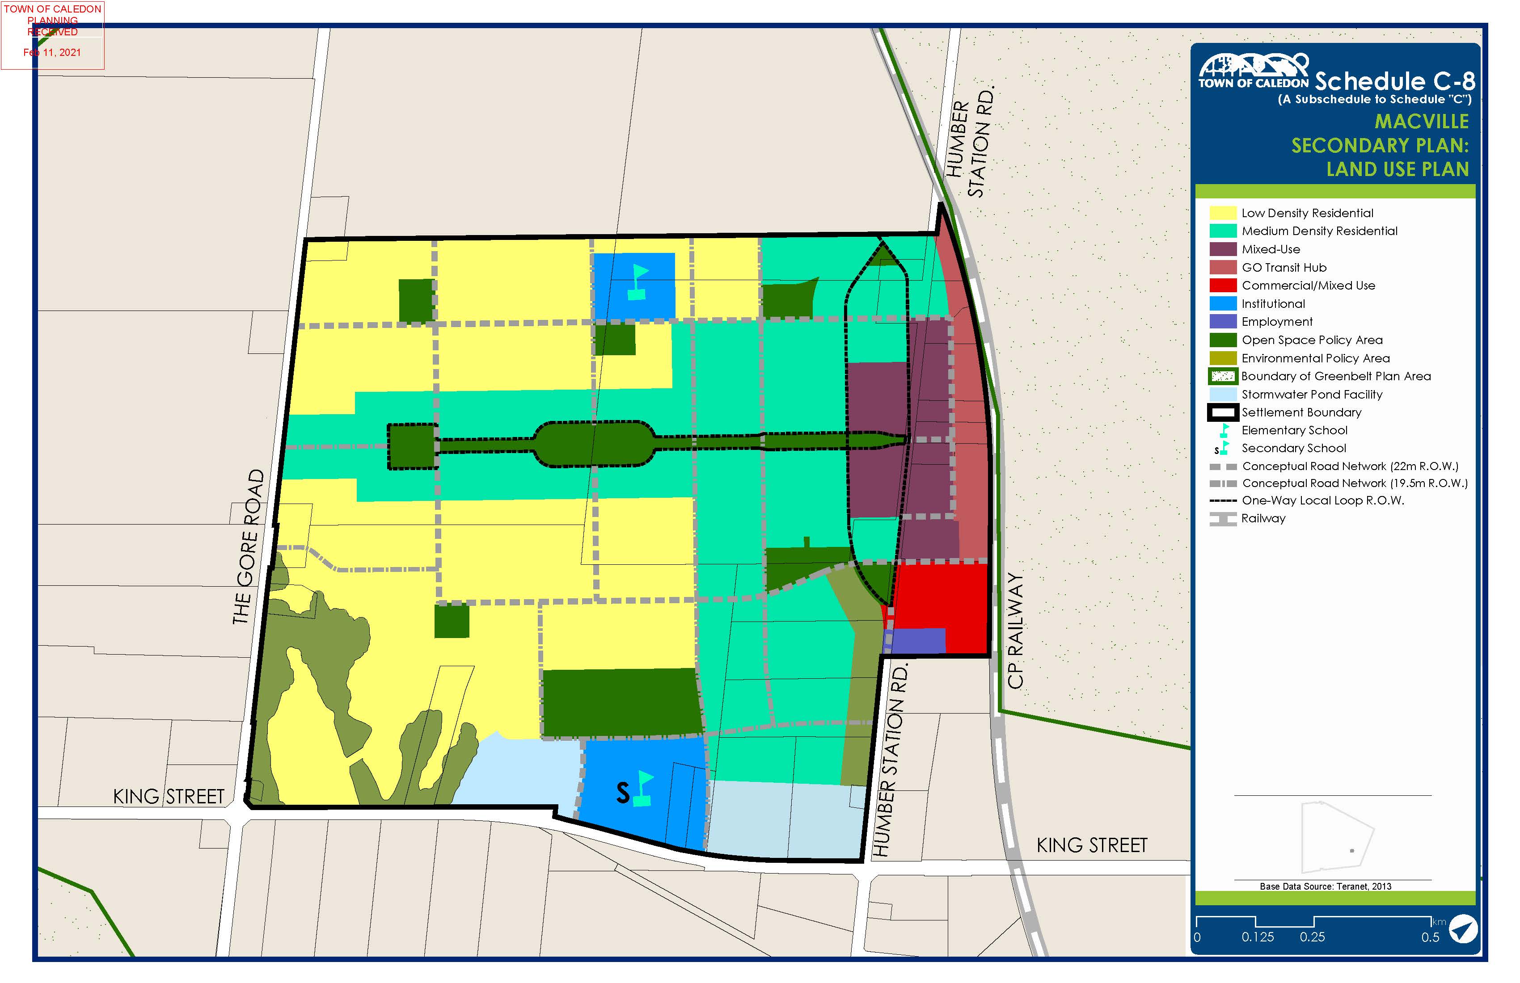Click the Secondary School legend flag icon
The width and height of the screenshot is (1520, 983).
click(1222, 448)
